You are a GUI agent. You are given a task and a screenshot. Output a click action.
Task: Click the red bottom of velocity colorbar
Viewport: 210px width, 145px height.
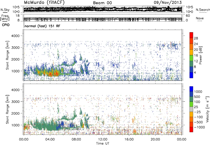tap(191, 130)
